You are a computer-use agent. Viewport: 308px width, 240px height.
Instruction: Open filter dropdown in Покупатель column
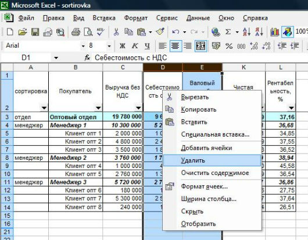[98, 108]
